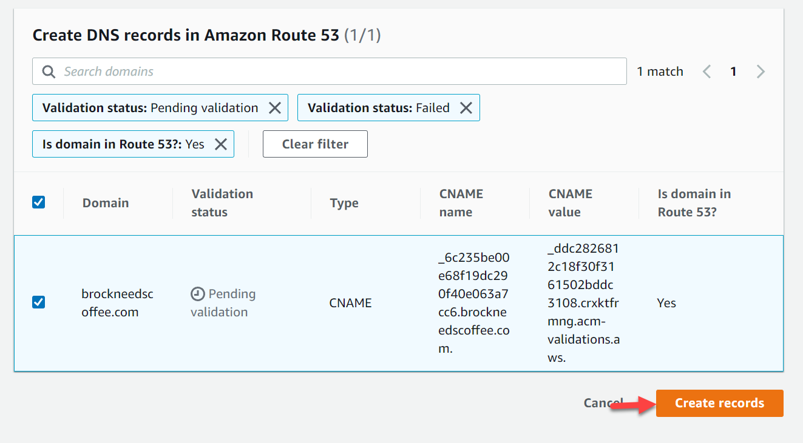The image size is (803, 443).
Task: Toggle the select-all checkbox in table header
Action: [38, 202]
